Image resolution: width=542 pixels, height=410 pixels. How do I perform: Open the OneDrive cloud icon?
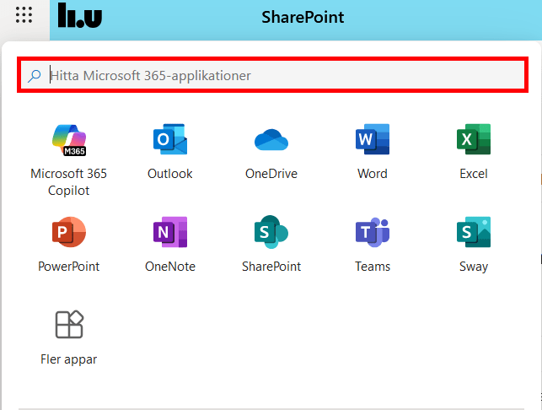coord(271,140)
